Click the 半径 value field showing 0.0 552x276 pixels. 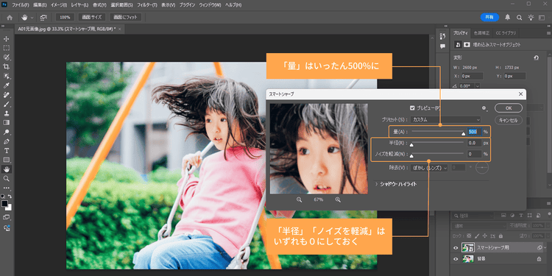tap(474, 143)
